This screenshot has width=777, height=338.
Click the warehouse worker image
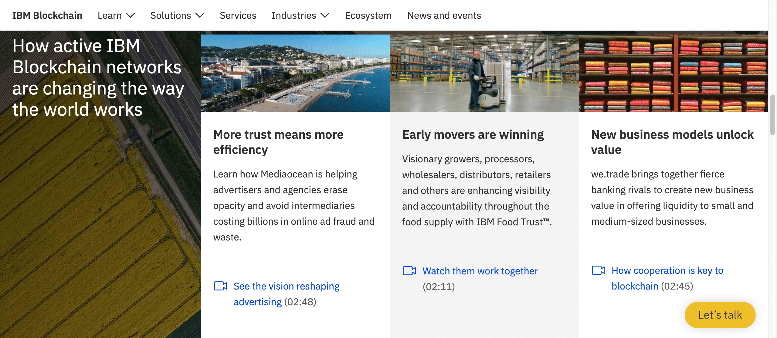[484, 73]
